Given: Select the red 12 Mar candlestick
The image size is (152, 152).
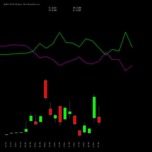Looking at the screenshot, I should (x=60, y=114).
